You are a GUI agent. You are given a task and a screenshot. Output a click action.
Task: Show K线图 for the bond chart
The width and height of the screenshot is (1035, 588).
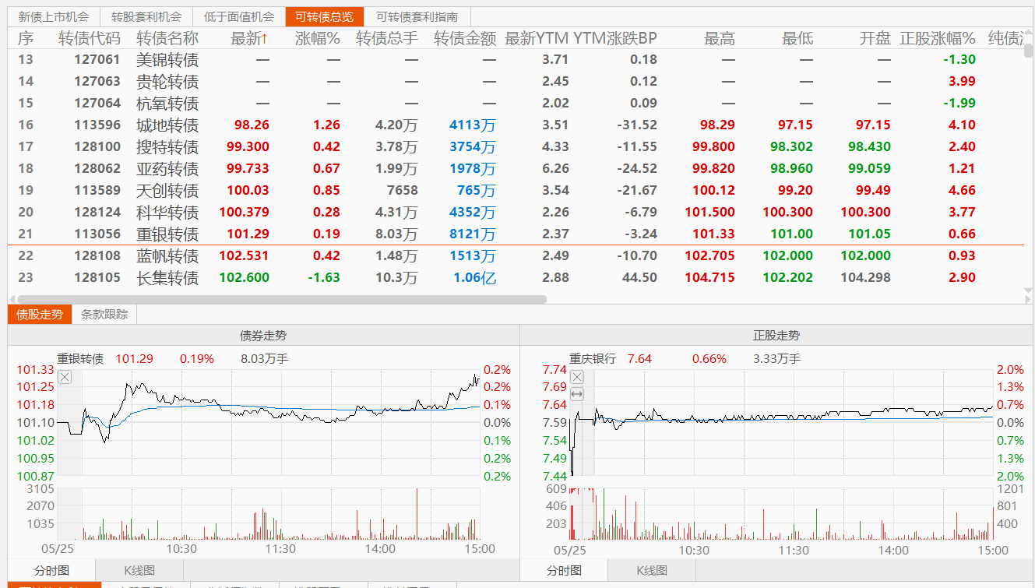tap(139, 570)
